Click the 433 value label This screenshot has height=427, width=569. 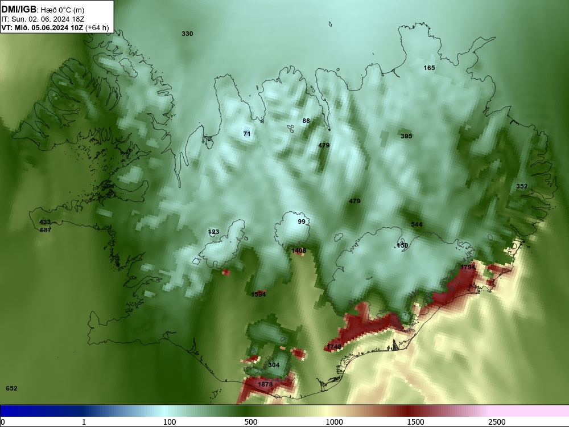[46, 222]
